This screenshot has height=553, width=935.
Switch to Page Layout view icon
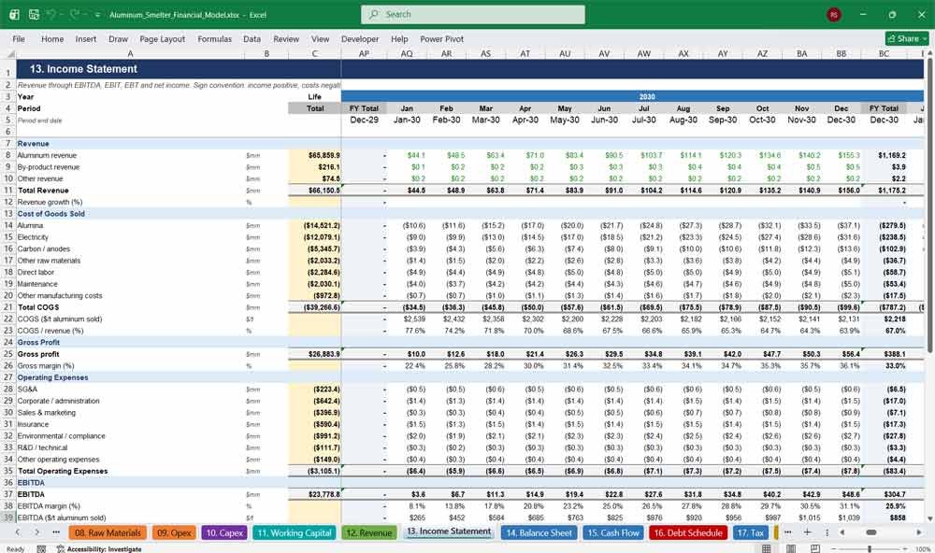click(x=791, y=548)
